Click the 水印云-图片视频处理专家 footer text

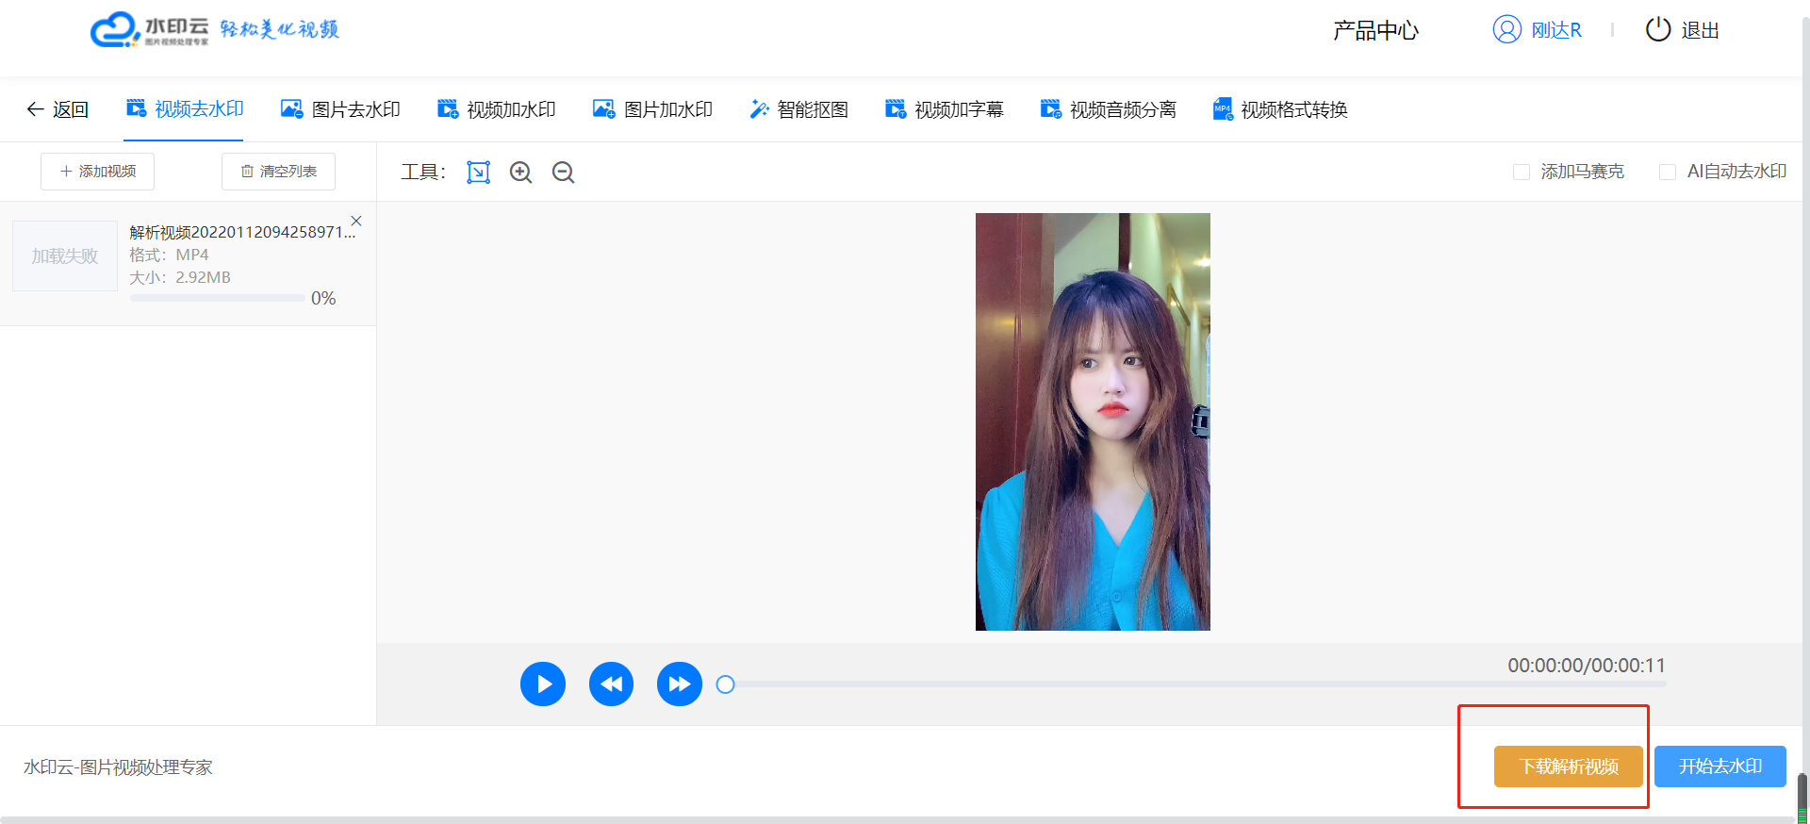118,767
